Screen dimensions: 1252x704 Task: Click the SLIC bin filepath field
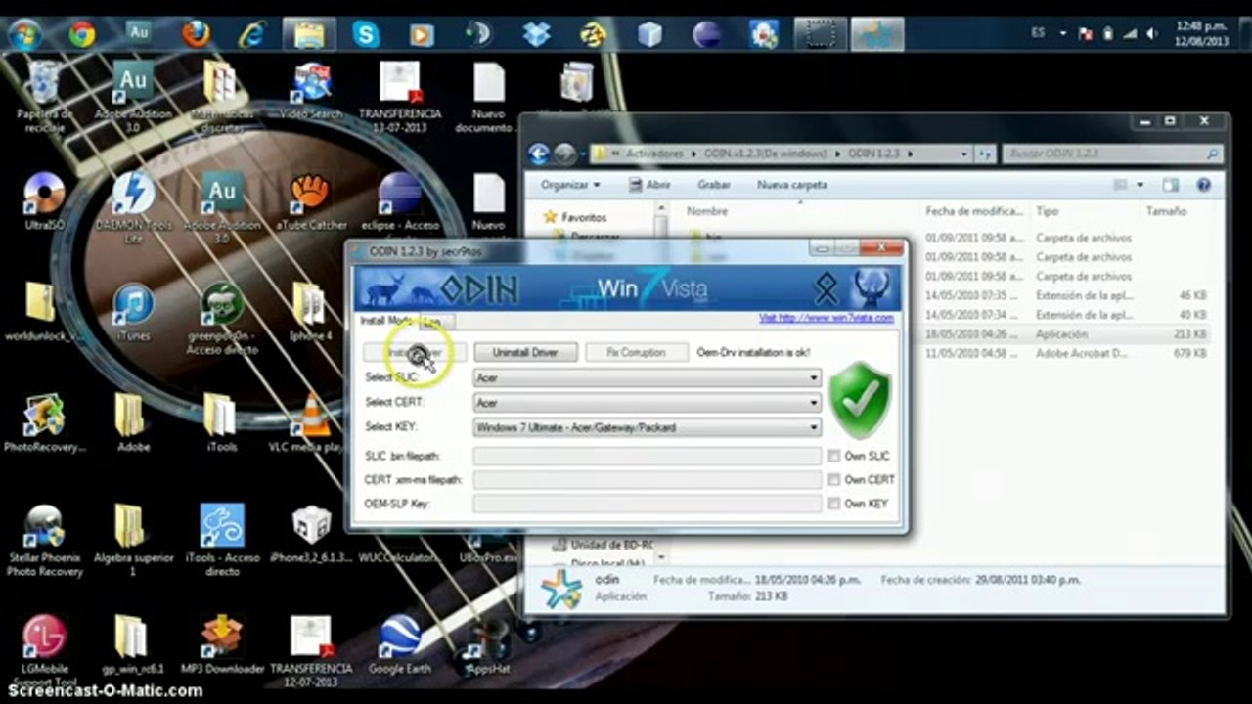(x=647, y=456)
